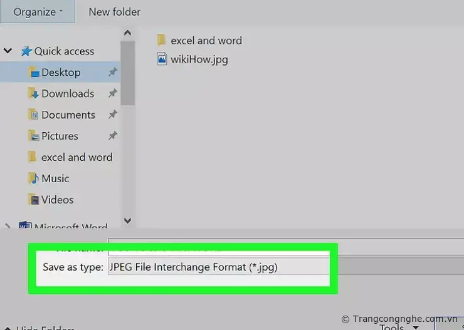Click the navigation pane scroll down arrow
Image resolution: width=464 pixels, height=330 pixels.
pyautogui.click(x=128, y=220)
